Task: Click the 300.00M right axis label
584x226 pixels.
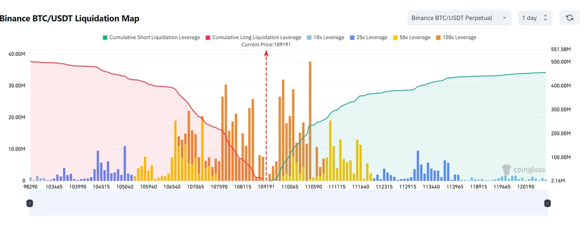Action: (560, 109)
